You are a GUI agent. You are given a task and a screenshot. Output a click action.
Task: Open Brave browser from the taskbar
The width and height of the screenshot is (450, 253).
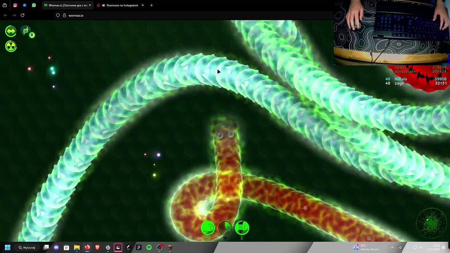[x=97, y=247]
